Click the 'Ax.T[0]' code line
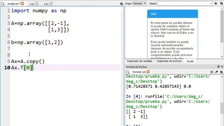The image size is (224, 126). [22, 68]
